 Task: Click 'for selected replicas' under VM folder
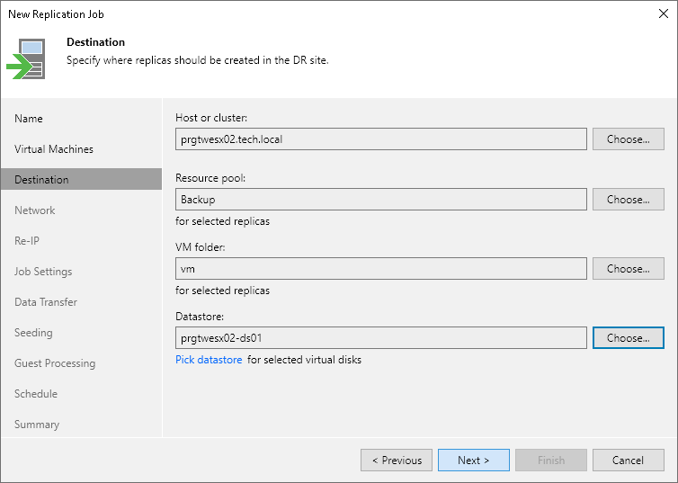223,291
